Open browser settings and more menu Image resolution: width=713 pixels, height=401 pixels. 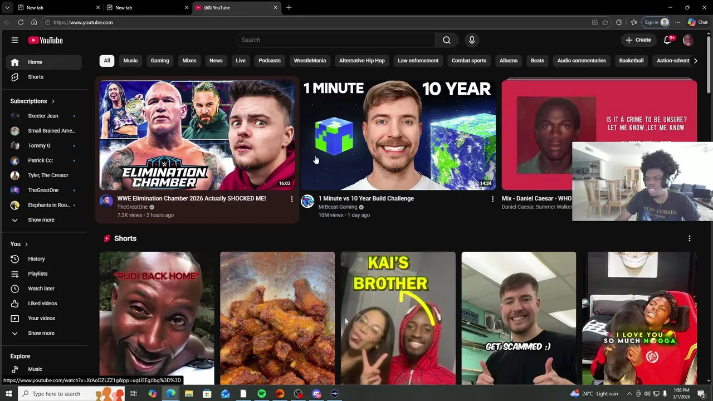pos(677,22)
